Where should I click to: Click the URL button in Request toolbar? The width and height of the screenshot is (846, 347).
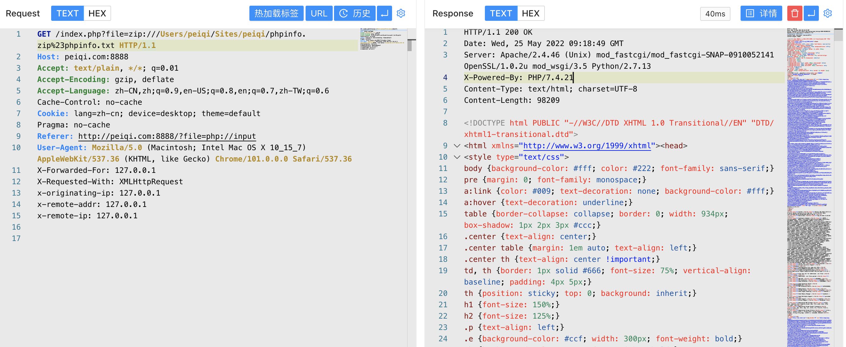click(319, 14)
